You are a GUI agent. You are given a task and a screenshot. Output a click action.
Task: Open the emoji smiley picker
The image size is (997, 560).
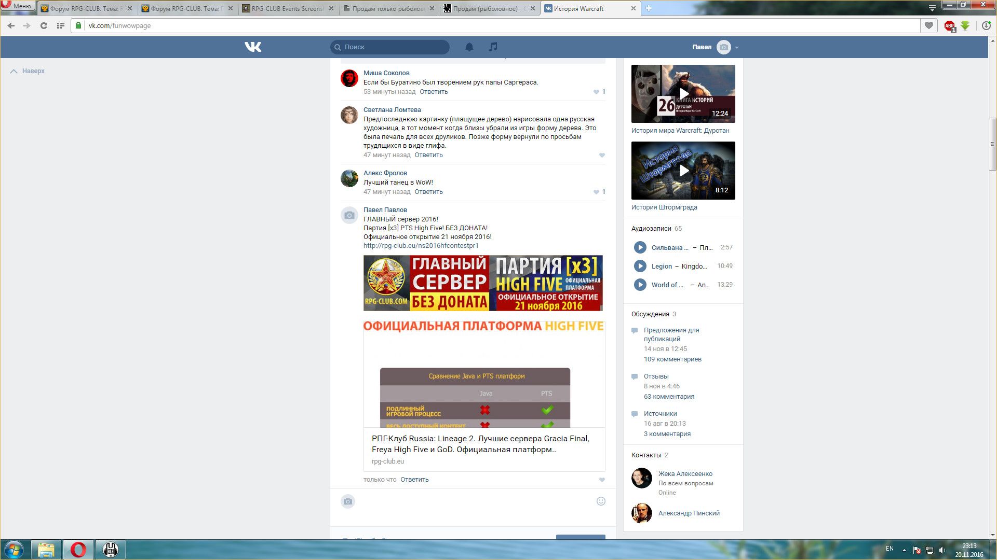coord(601,501)
